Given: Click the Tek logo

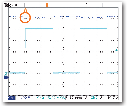Looking at the screenshot, I should (8, 5).
